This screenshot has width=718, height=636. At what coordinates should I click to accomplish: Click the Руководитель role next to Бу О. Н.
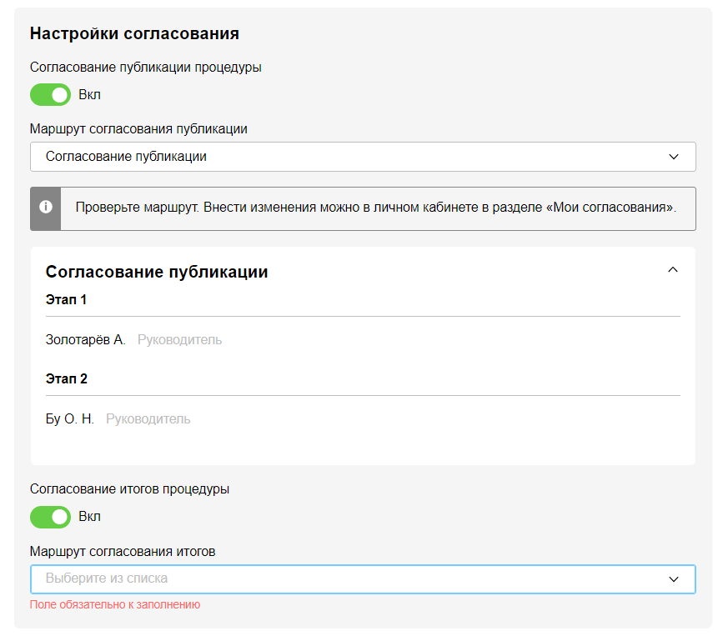[148, 419]
